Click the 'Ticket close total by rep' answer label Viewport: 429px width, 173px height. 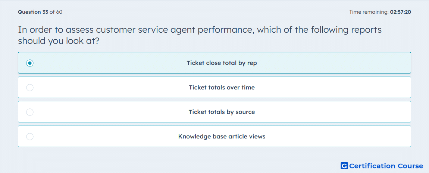point(222,63)
